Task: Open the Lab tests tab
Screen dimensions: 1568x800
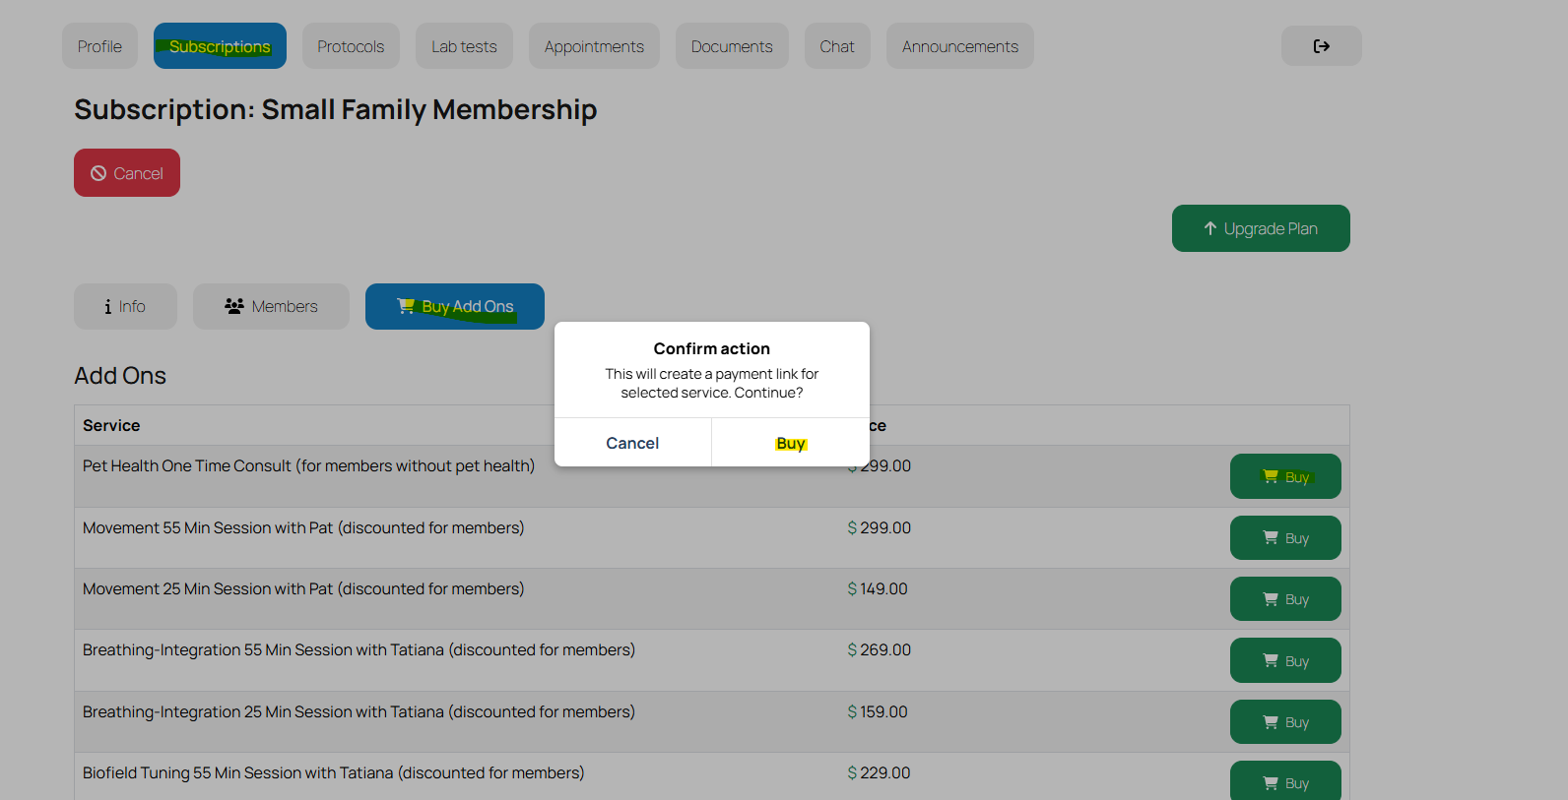Action: 464,46
